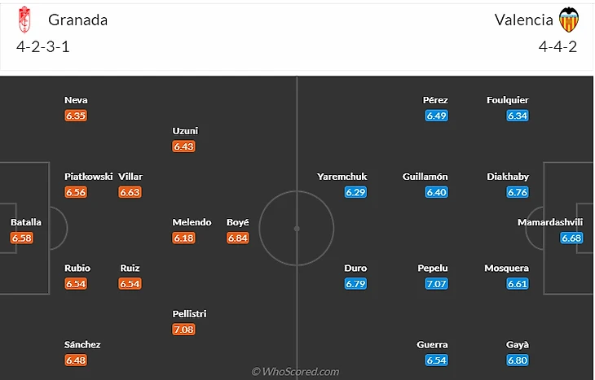Click the Granada club crest icon
The image size is (595, 380).
(x=24, y=20)
